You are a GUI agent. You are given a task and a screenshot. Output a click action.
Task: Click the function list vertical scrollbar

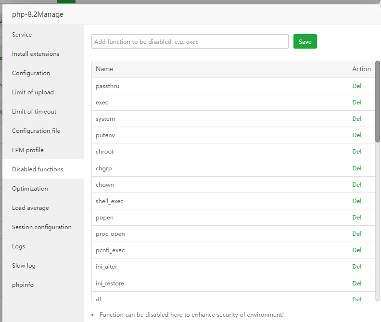[378, 101]
